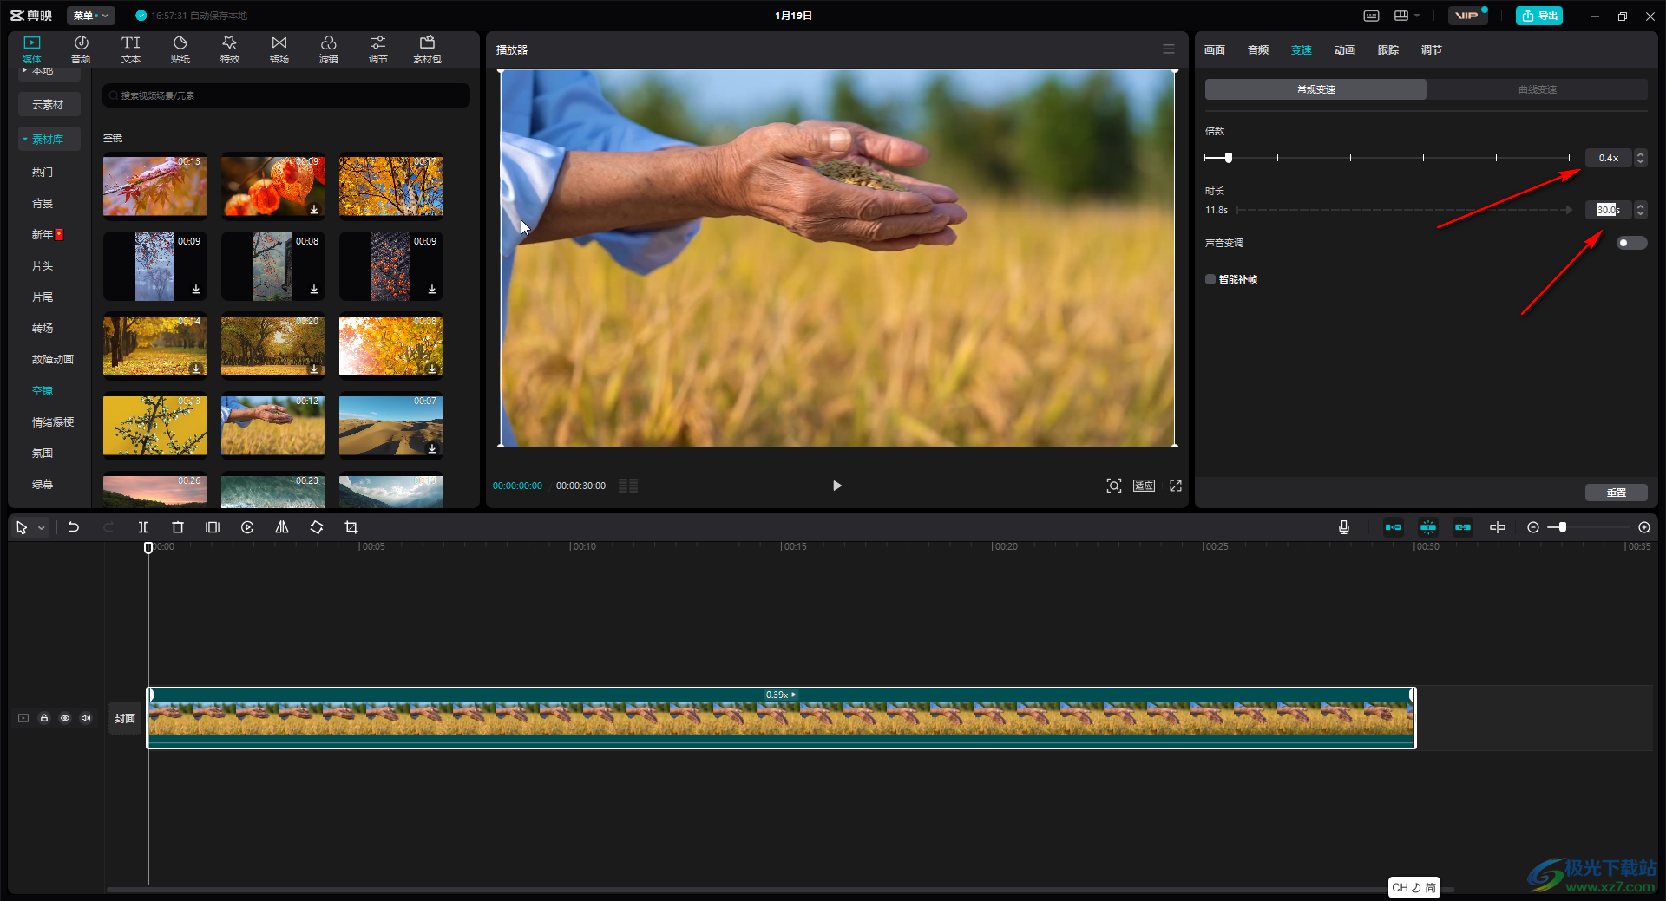The height and width of the screenshot is (901, 1666).
Task: Collapse the 素材库 library tree
Action: pos(25,139)
